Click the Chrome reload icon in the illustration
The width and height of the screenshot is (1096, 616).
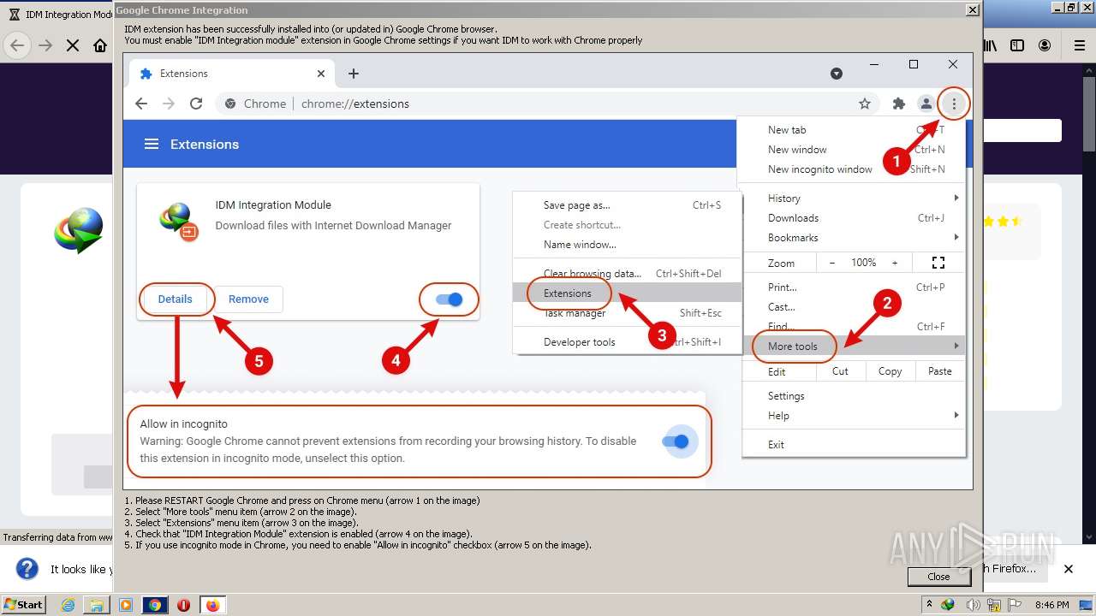pyautogui.click(x=196, y=104)
